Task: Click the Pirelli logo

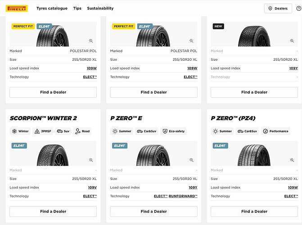Action: tap(17, 8)
